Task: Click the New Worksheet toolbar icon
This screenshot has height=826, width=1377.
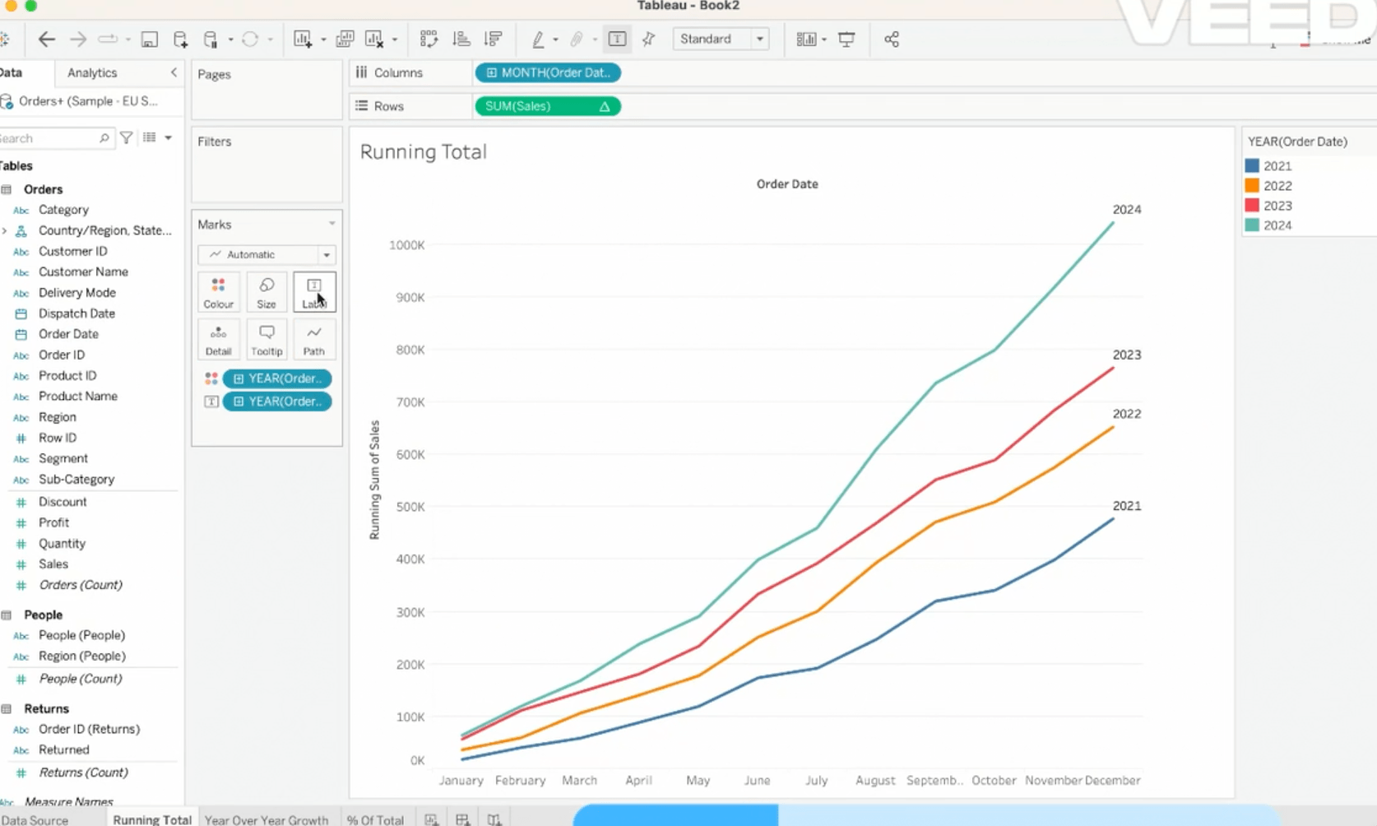Action: click(x=303, y=39)
